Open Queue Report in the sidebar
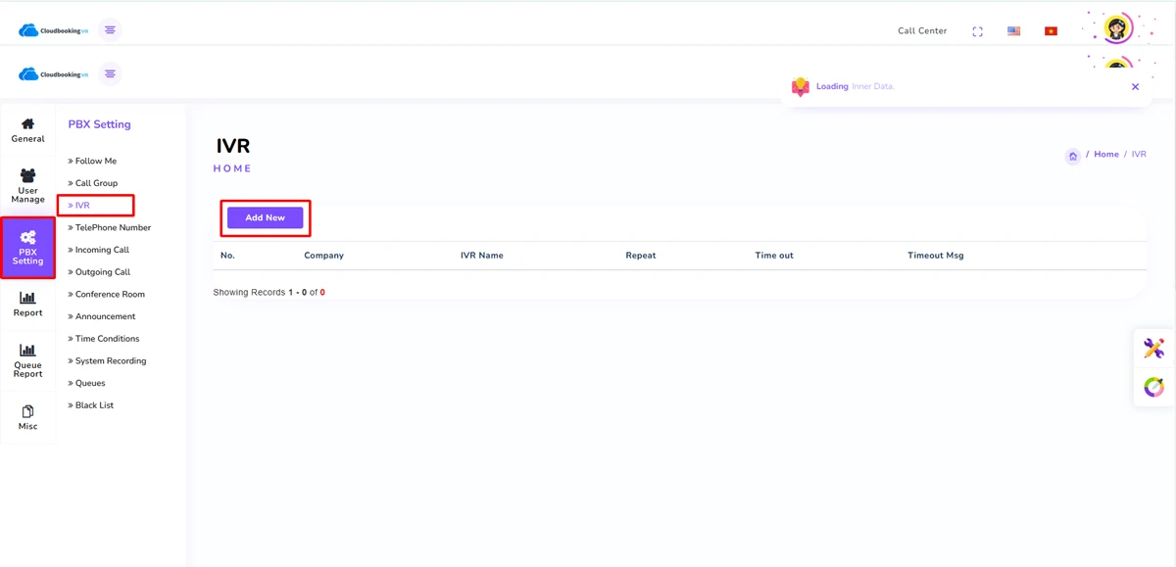Image resolution: width=1176 pixels, height=567 pixels. point(27,360)
